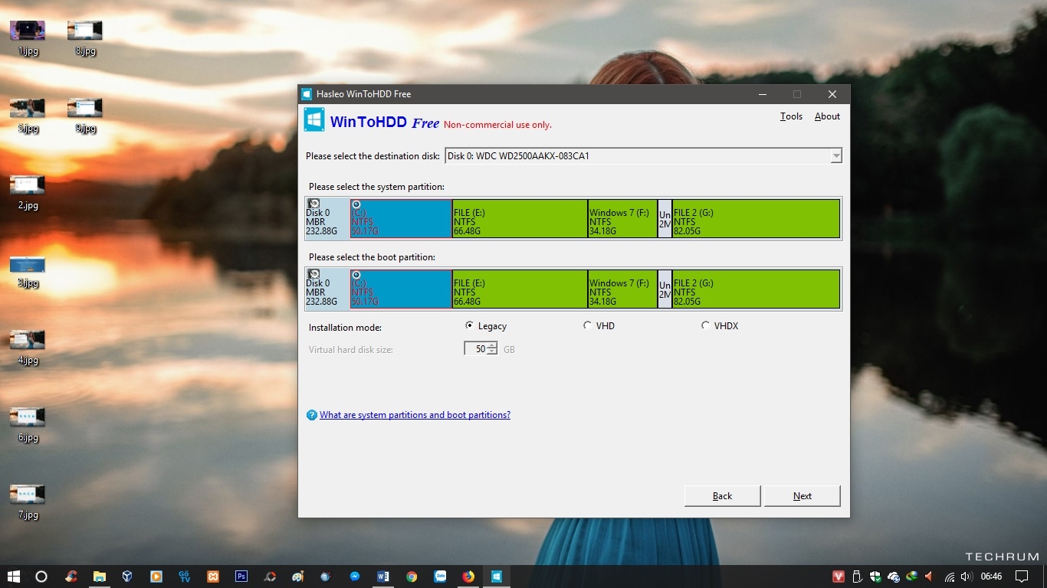Open Internet Download Manager tray icon

click(x=911, y=577)
